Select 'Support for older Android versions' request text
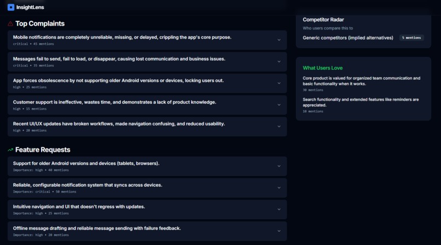Screen dimensions: 441x245 tap(86, 163)
